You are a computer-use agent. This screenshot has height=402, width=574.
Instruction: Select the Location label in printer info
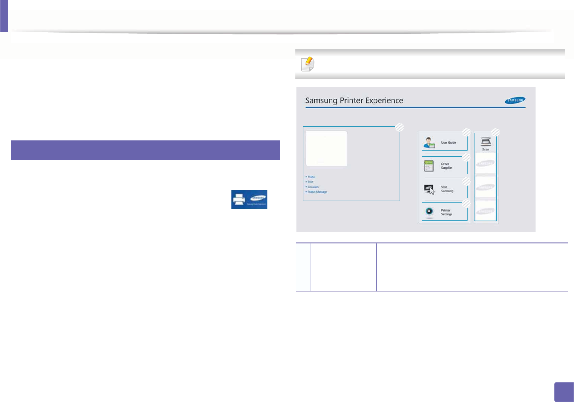[x=313, y=187]
